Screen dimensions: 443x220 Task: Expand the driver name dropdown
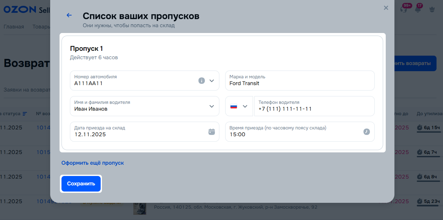(212, 106)
